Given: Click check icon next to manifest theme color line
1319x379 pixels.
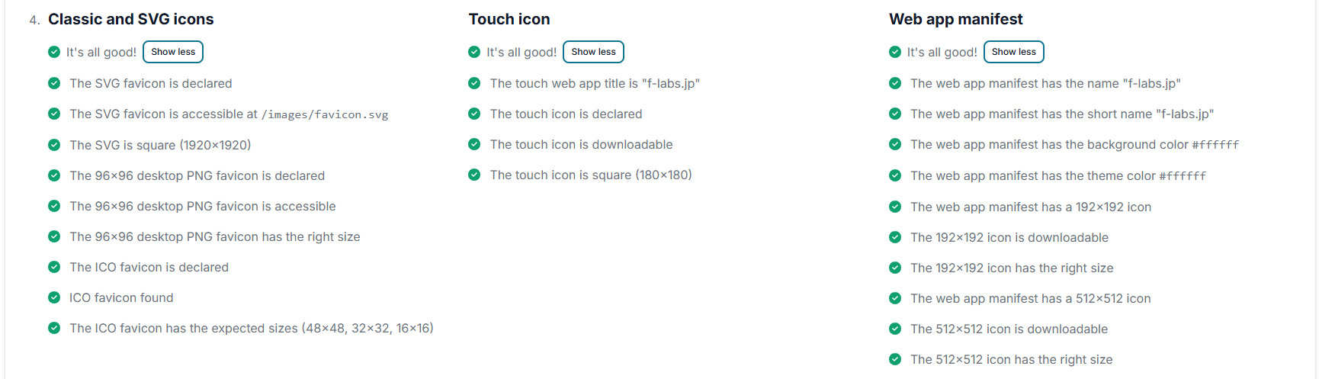Looking at the screenshot, I should coord(895,175).
